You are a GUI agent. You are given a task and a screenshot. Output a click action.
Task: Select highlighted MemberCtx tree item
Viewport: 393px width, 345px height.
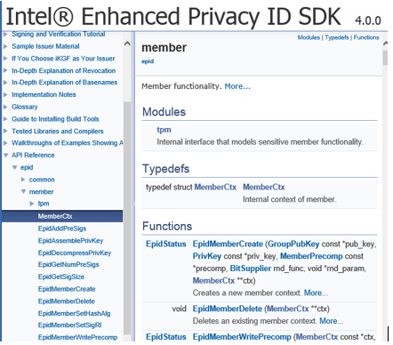[x=62, y=216]
